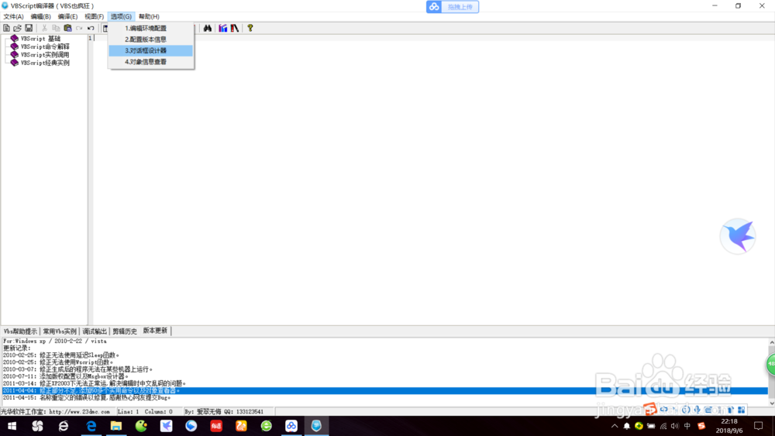This screenshot has width=775, height=436.
Task: Show hidden system tray icons
Action: coord(615,426)
